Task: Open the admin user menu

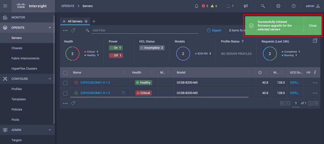Action: click(313, 6)
